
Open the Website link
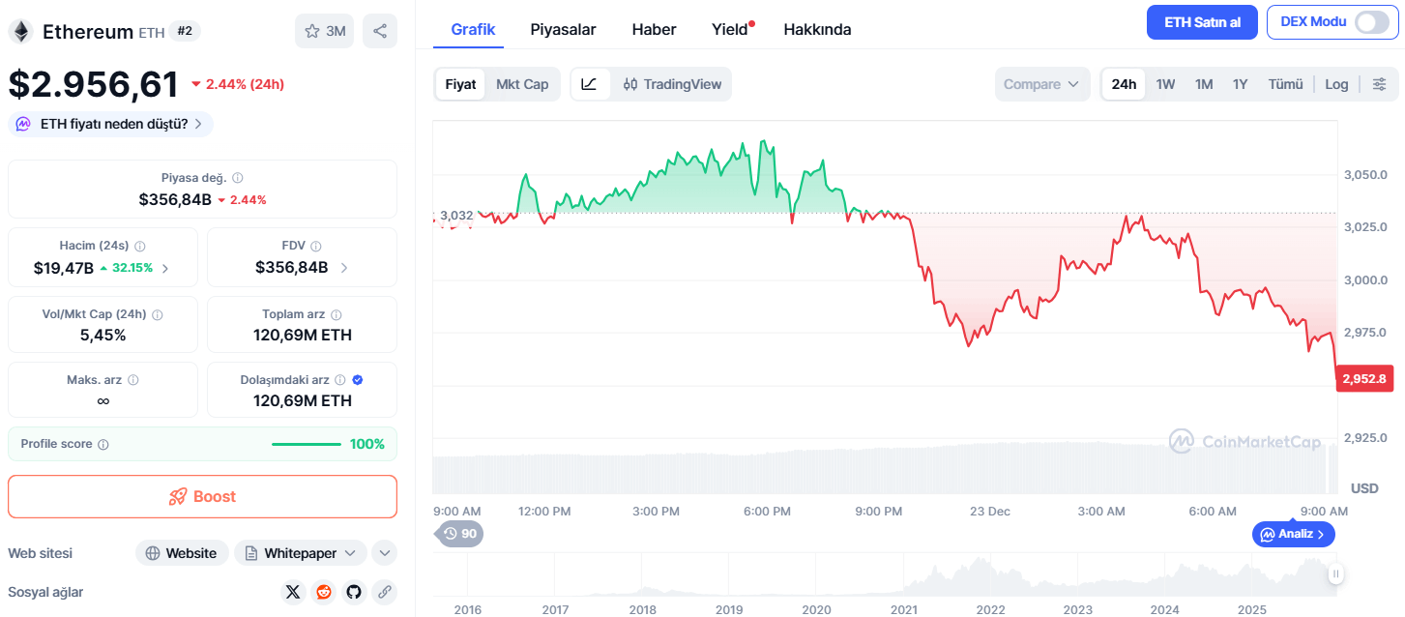tap(182, 553)
